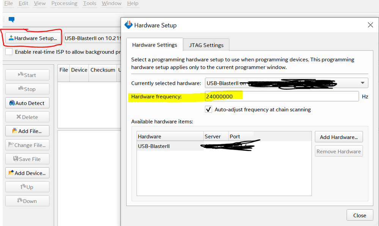
Task: Click Add File... button
Action: pos(27,131)
